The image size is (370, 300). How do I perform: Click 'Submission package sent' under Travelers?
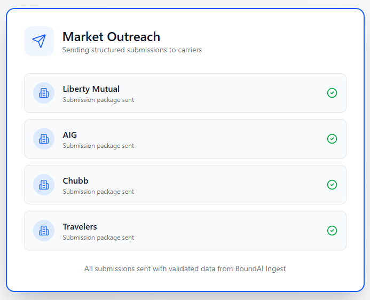[x=98, y=238]
